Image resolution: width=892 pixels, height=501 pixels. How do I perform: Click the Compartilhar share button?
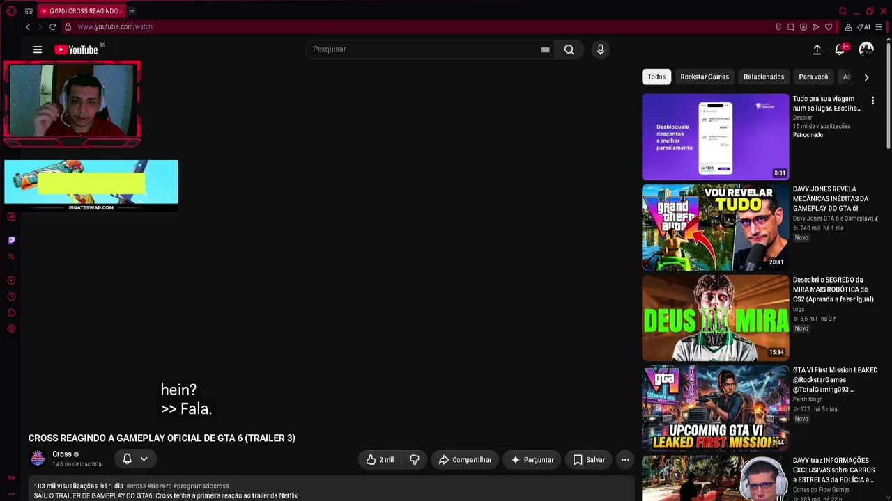coord(465,460)
